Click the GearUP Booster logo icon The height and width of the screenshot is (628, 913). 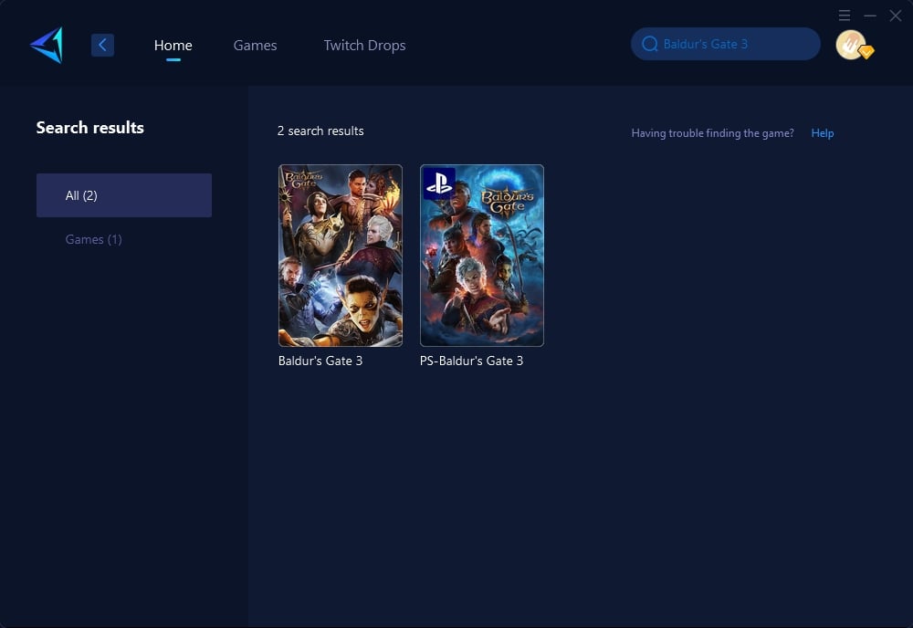click(47, 45)
